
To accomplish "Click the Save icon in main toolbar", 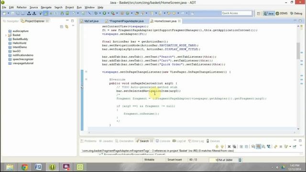I will (13, 13).
